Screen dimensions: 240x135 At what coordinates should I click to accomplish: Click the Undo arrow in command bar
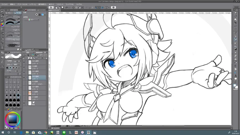pos(66,7)
